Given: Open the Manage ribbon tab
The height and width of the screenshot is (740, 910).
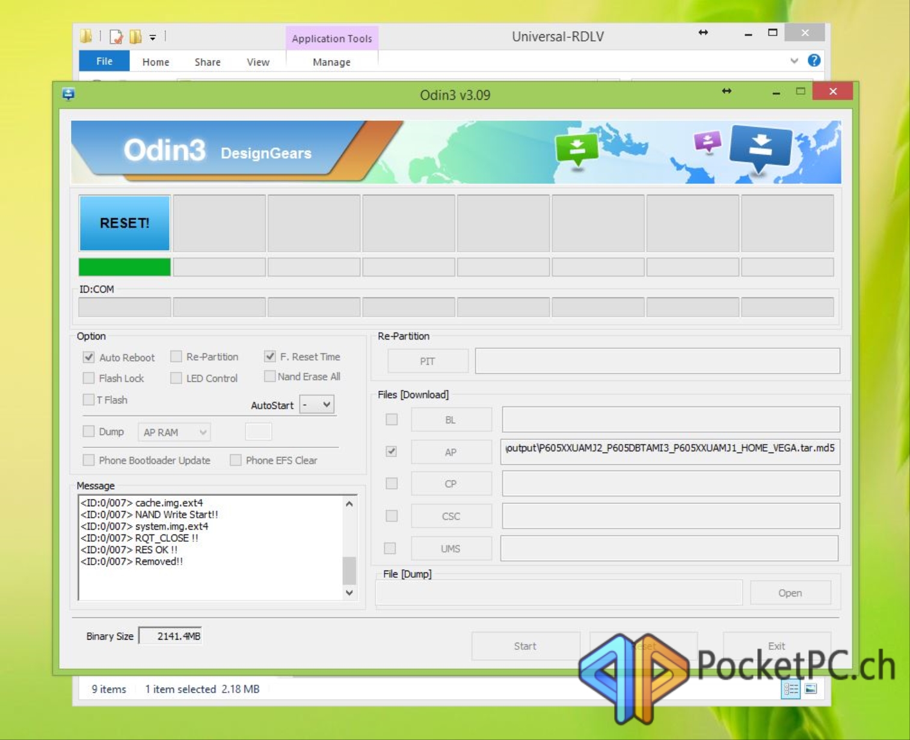Looking at the screenshot, I should pos(331,61).
